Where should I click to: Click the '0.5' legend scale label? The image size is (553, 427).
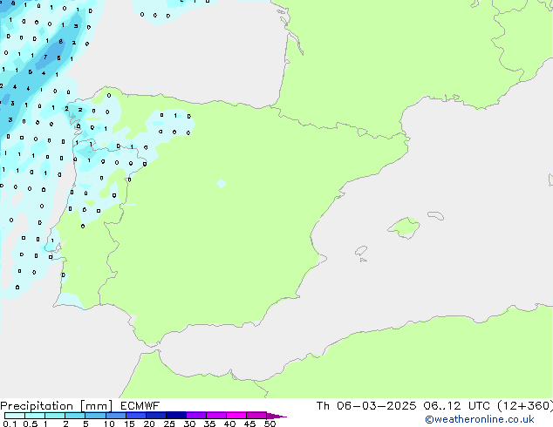(x=31, y=424)
